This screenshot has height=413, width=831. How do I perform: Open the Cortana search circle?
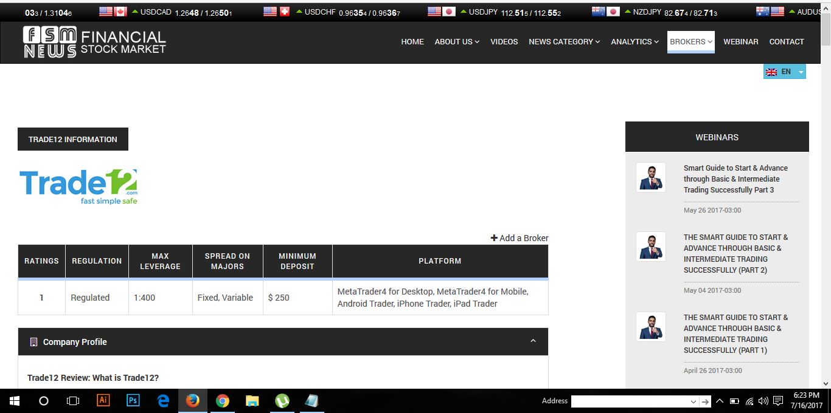44,401
